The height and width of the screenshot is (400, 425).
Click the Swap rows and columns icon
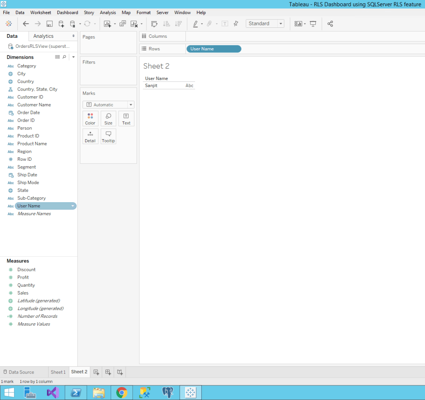tap(154, 24)
